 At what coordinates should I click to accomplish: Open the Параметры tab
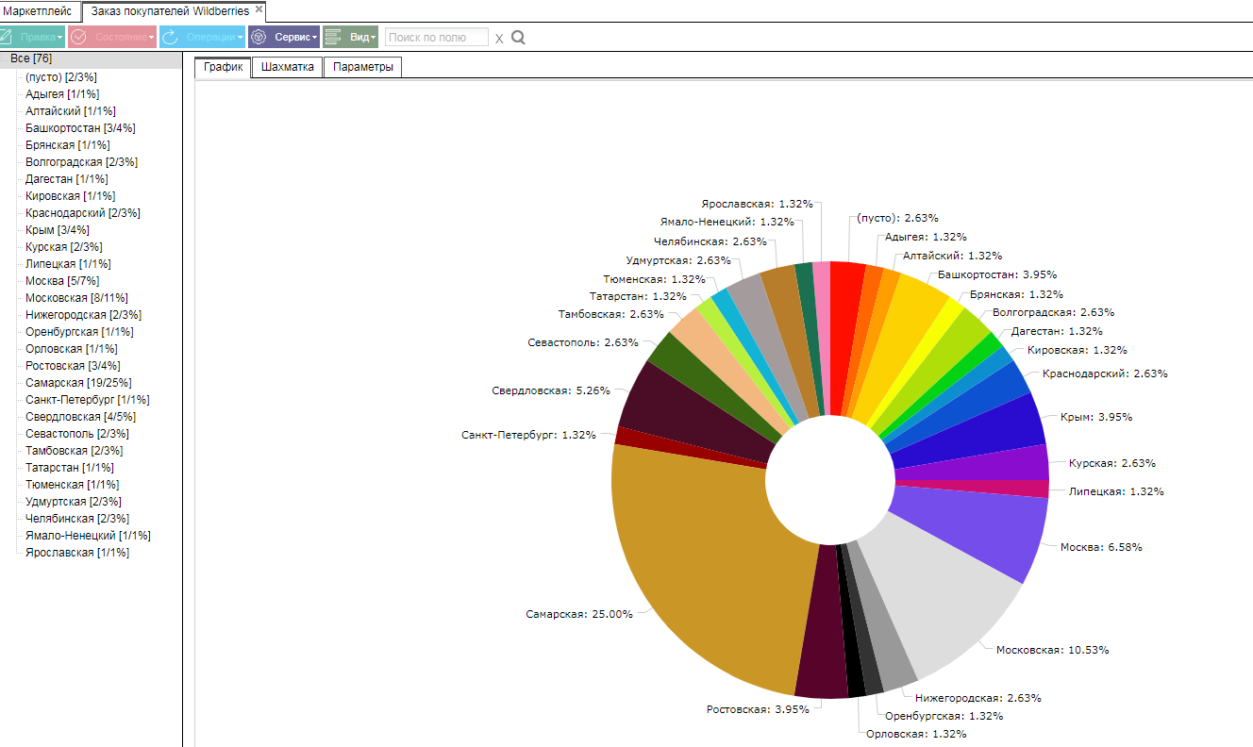point(363,67)
